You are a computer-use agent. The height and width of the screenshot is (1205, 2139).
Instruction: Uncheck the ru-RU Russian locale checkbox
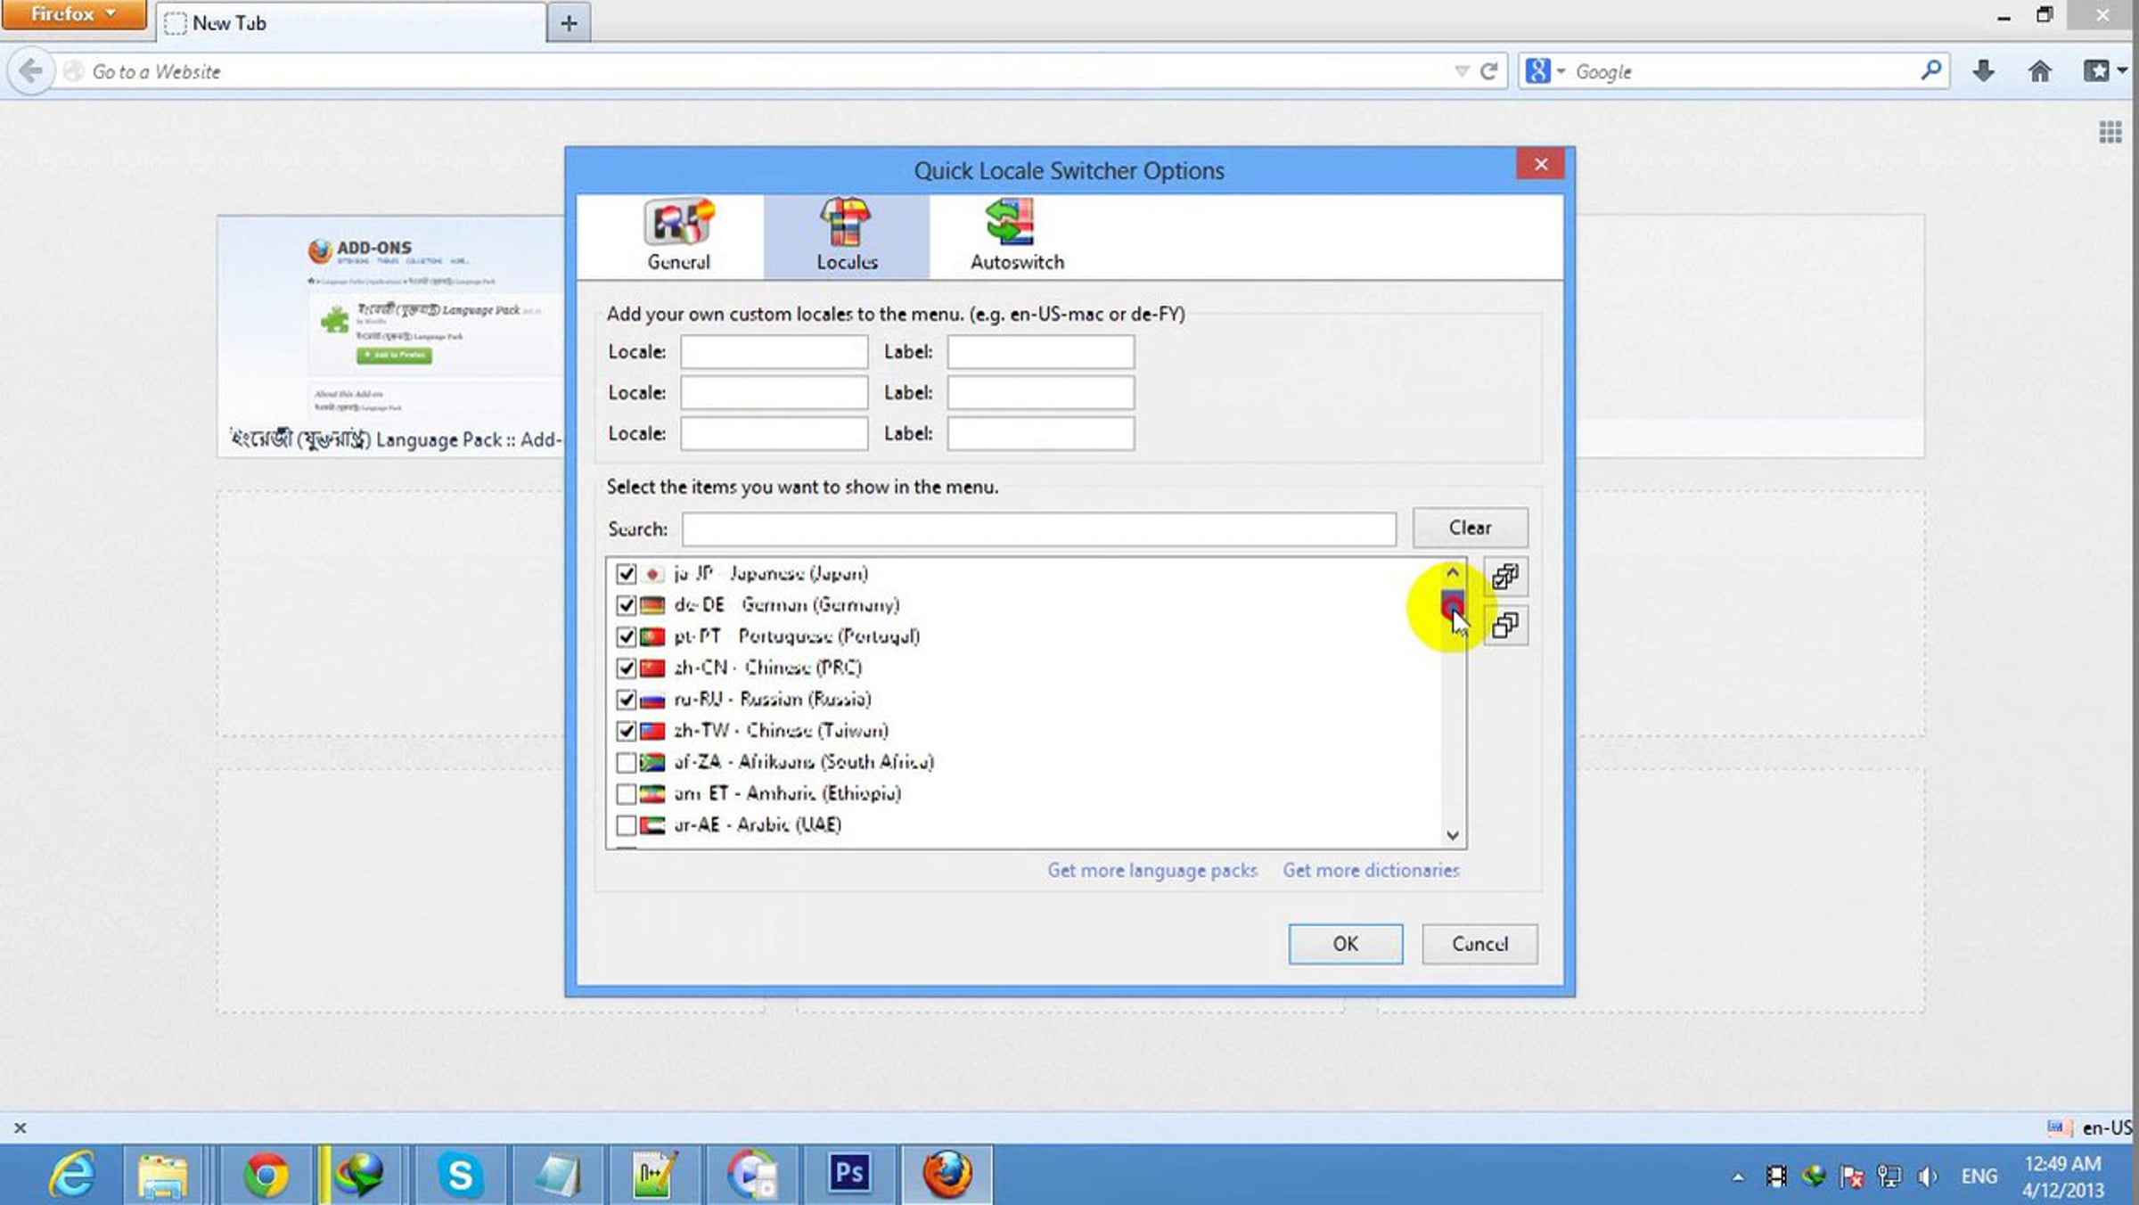(x=626, y=700)
